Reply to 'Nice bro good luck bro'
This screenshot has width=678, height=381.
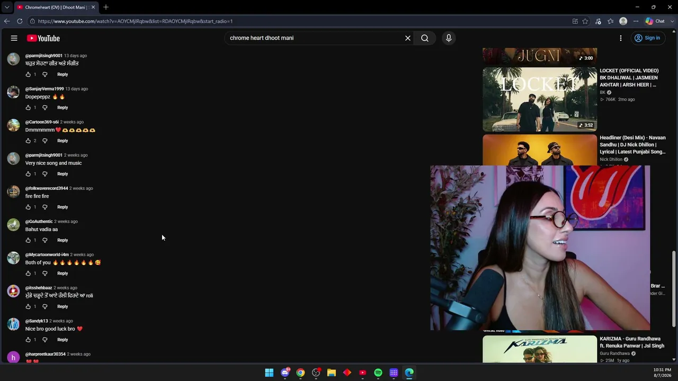(63, 340)
